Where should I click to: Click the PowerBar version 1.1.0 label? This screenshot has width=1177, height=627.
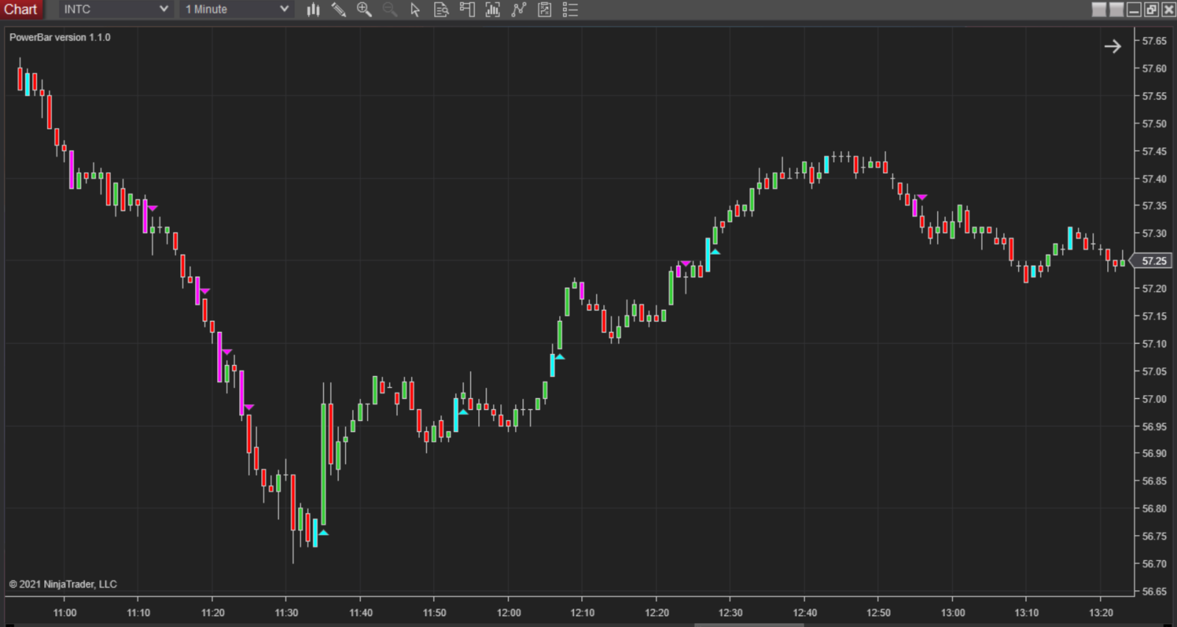pos(60,38)
